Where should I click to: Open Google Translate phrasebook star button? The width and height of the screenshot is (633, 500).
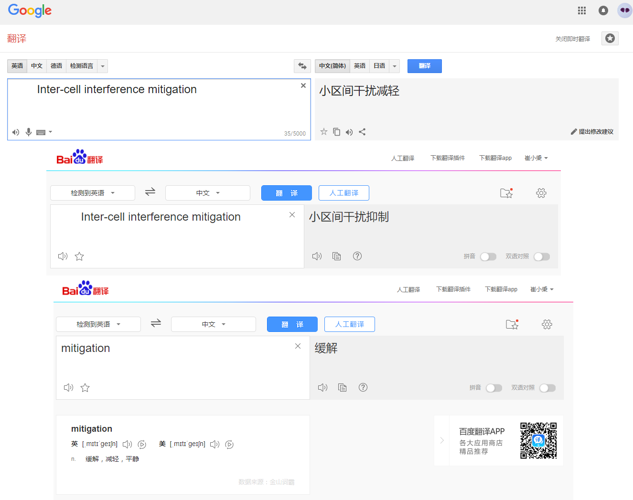click(x=610, y=38)
